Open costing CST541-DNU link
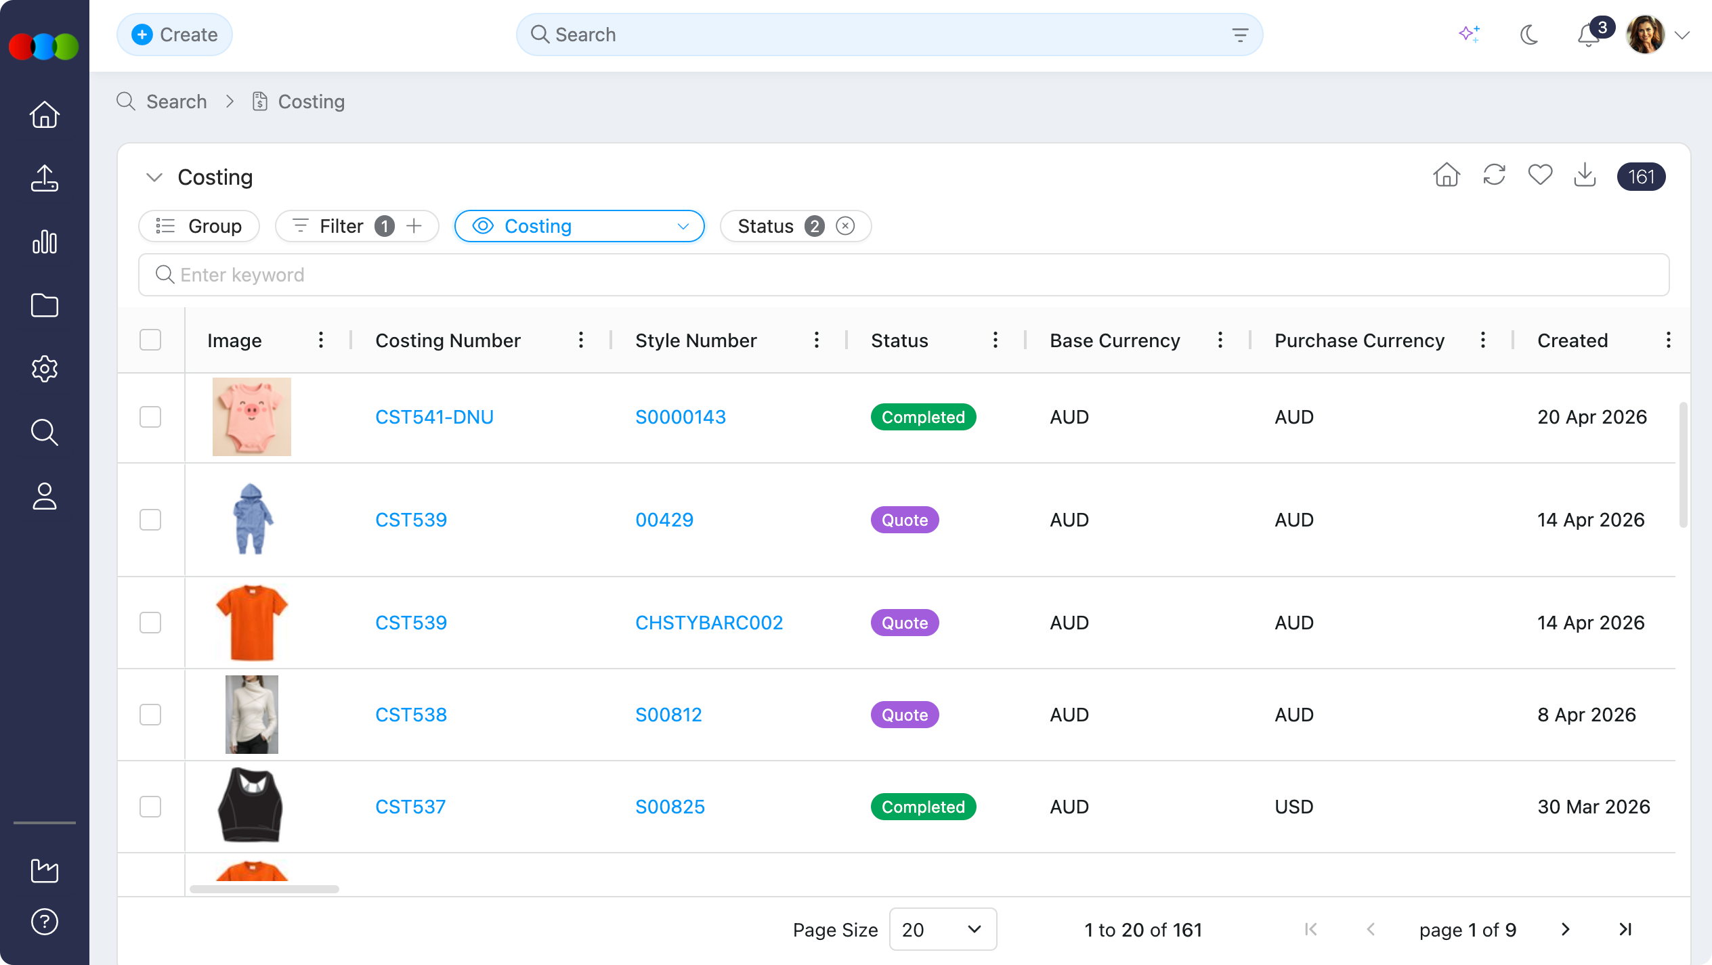1712x965 pixels. pyautogui.click(x=435, y=417)
